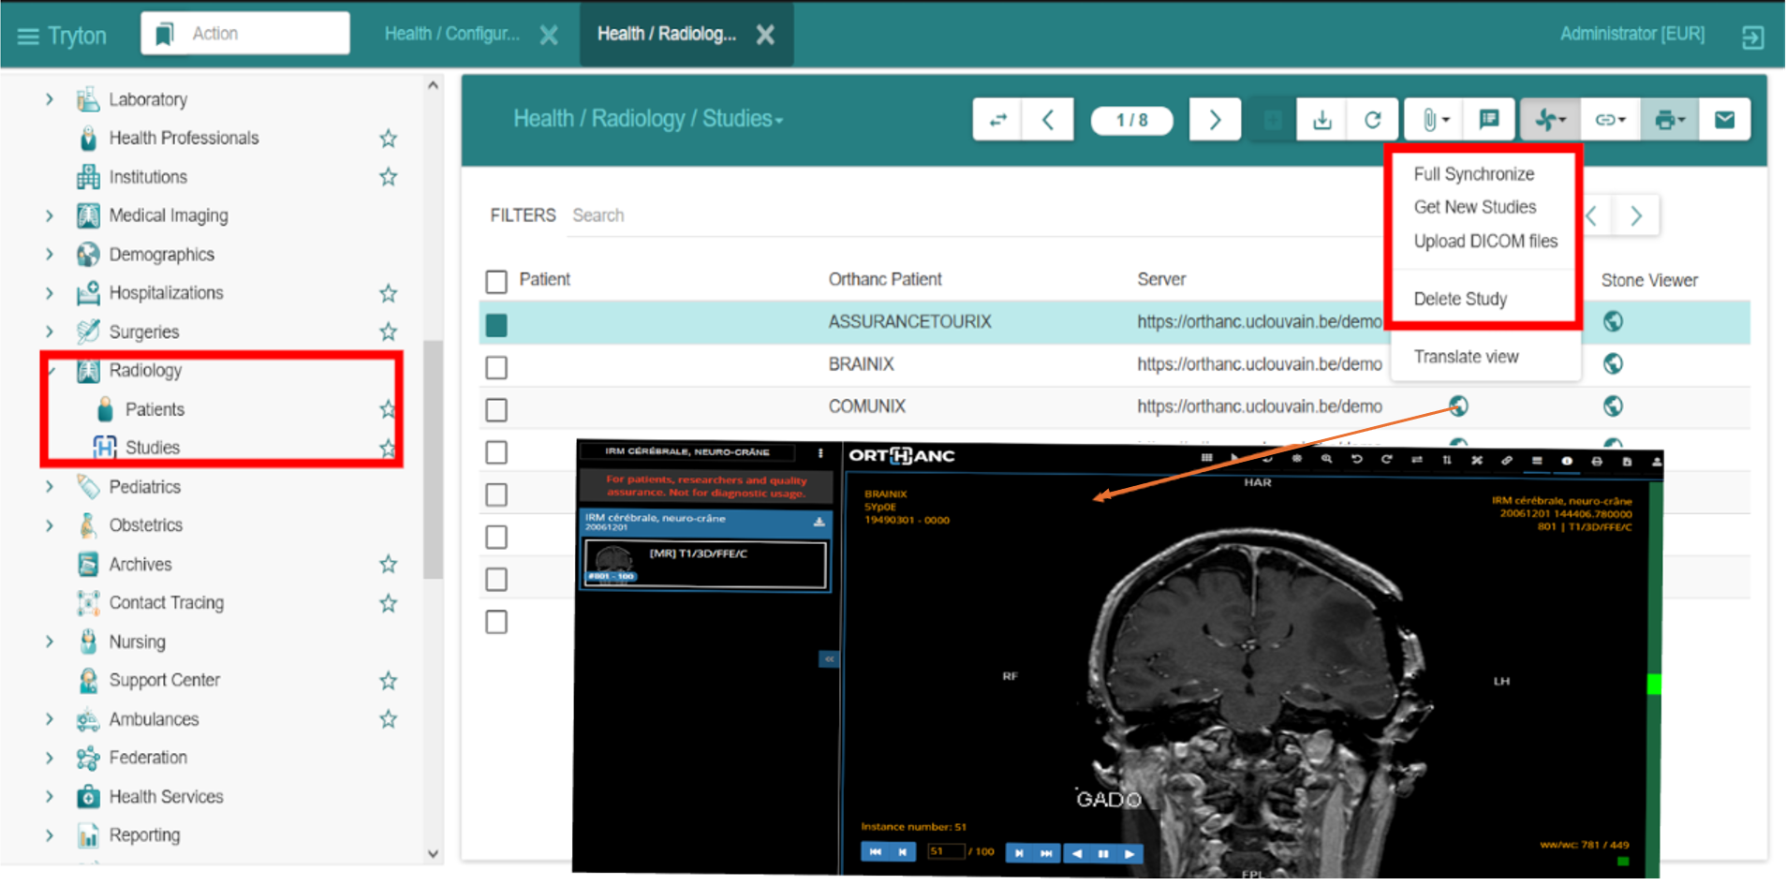Click the reload record icon in toolbar
Image resolution: width=1786 pixels, height=885 pixels.
coord(1372,120)
